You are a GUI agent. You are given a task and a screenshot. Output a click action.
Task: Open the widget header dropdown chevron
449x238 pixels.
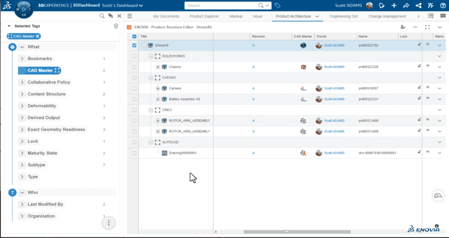click(x=440, y=27)
